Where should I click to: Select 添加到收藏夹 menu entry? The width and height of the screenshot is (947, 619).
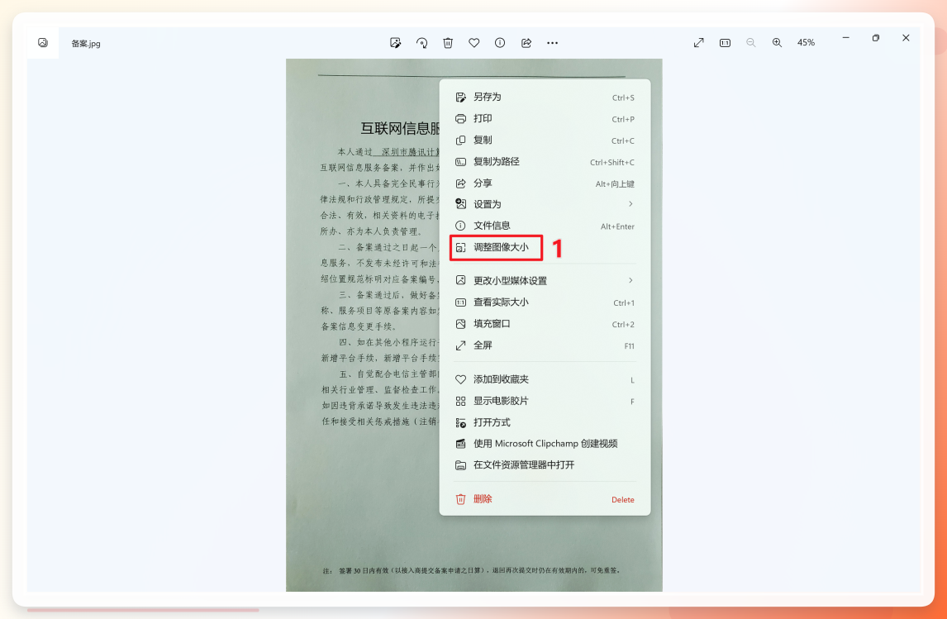[545, 380]
